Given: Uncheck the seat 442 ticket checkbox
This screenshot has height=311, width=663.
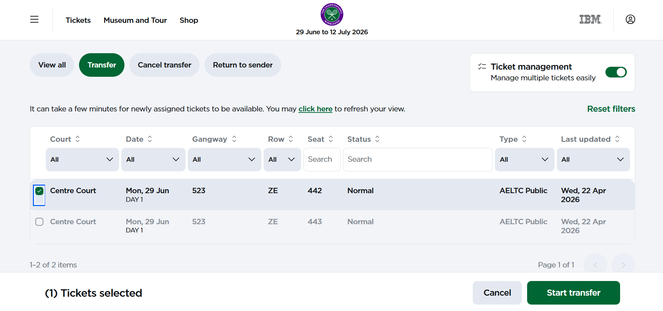Looking at the screenshot, I should click(39, 191).
